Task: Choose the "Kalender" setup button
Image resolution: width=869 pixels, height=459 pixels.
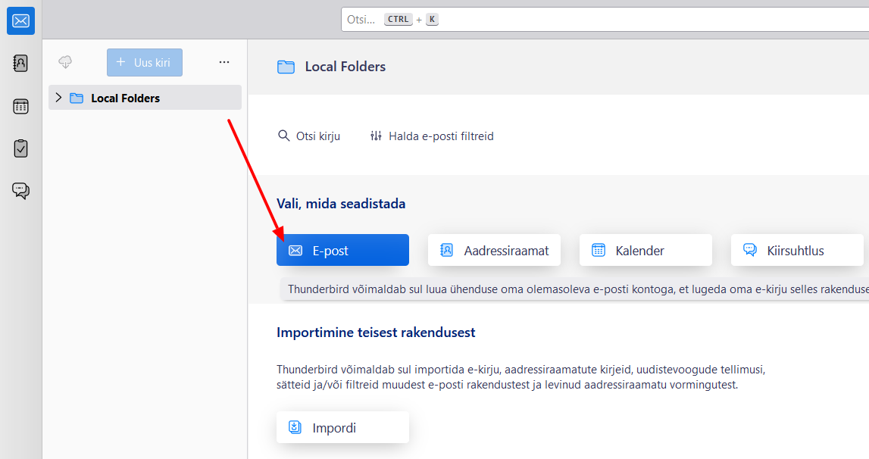Action: coord(645,250)
